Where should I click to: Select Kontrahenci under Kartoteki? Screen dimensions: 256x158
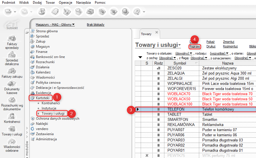[51, 103]
